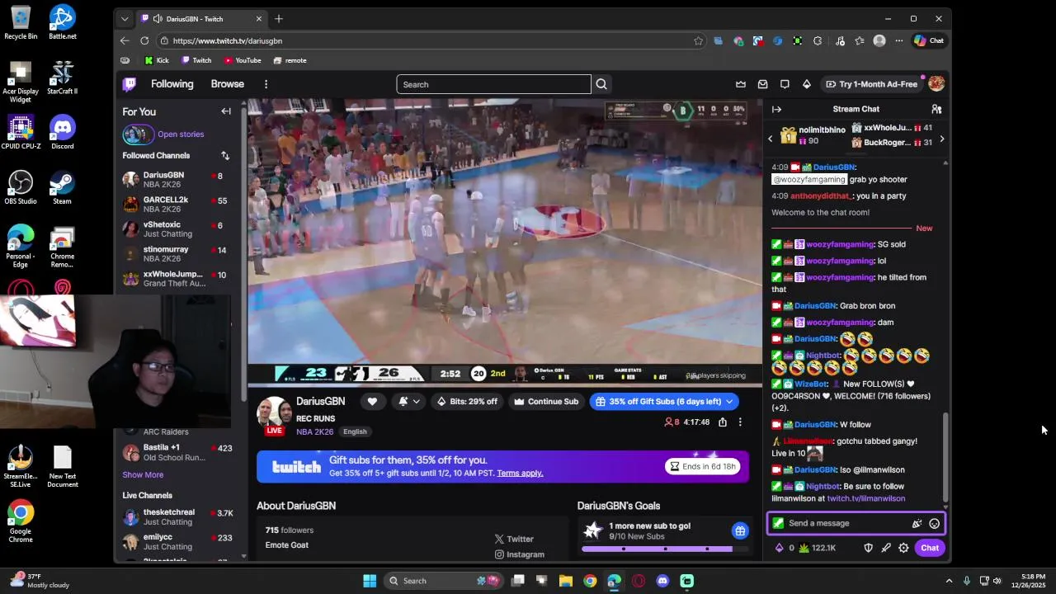Open the tab search dropdown arrow
Image resolution: width=1056 pixels, height=594 pixels.
pyautogui.click(x=125, y=19)
